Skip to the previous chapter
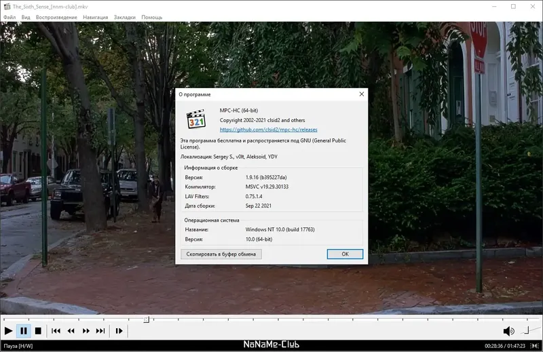543x352 pixels. [56, 331]
